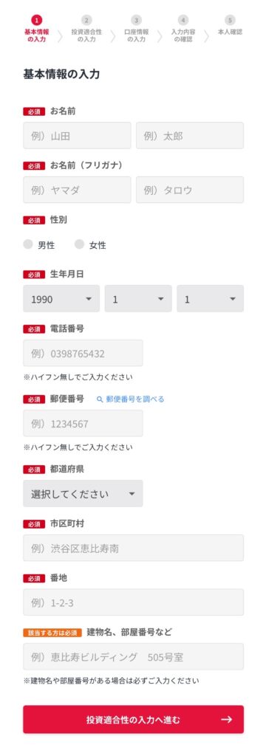Click step 1 circle 基本情報の入力
The image size is (266, 756).
(37, 20)
